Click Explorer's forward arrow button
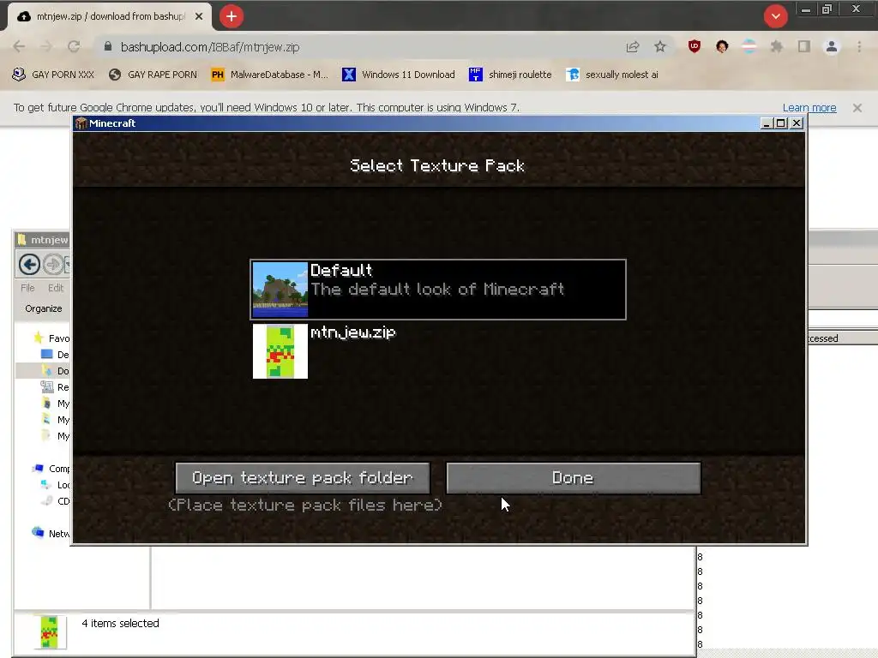Screen dimensions: 878x658 [x=53, y=264]
